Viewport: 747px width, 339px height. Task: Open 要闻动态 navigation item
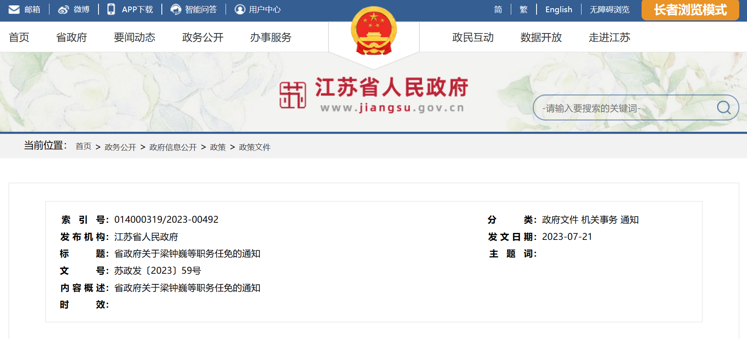pos(134,37)
